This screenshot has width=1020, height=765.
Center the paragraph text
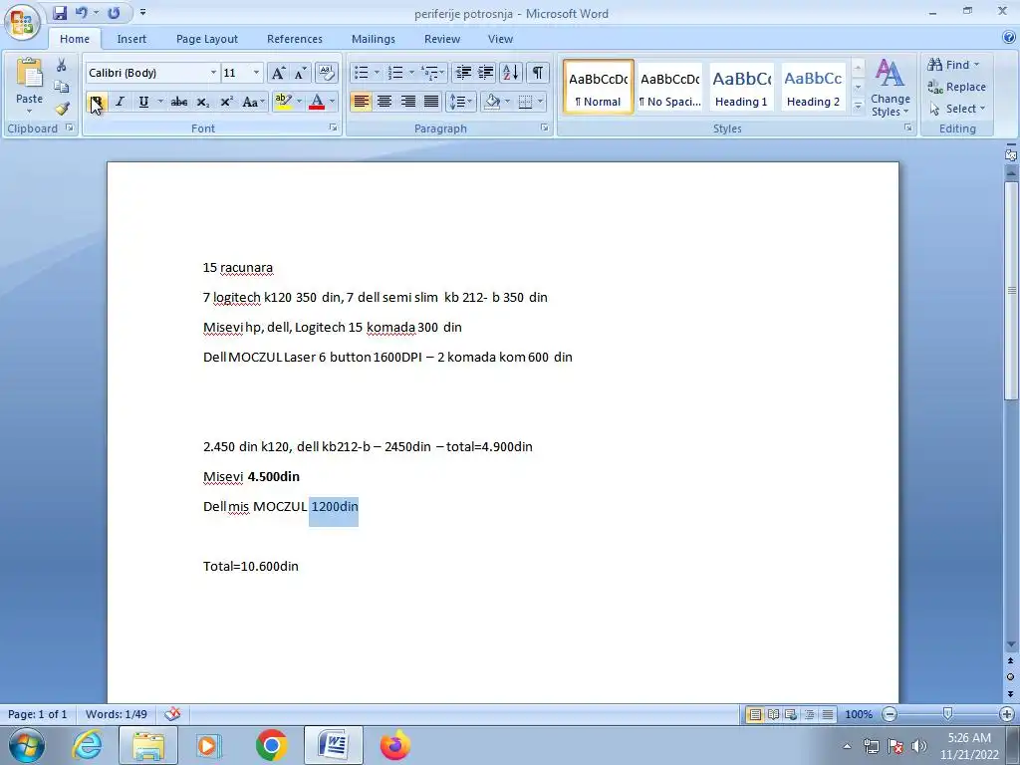(x=384, y=102)
